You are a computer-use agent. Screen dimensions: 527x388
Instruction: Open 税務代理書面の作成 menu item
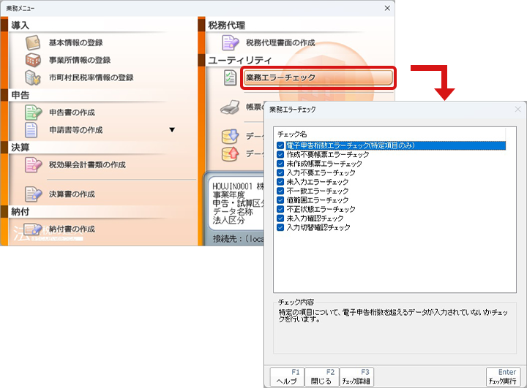283,42
